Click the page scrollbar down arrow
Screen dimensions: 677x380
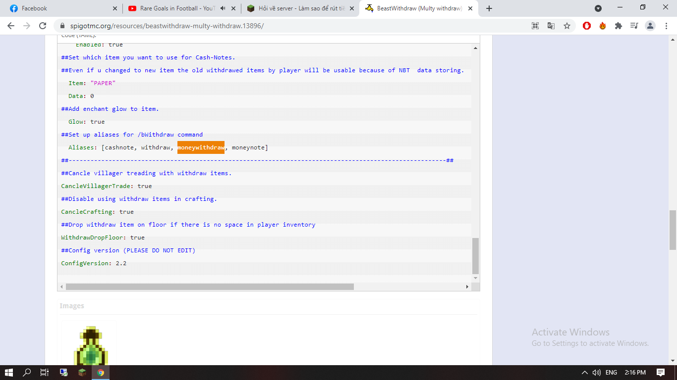[x=673, y=361]
